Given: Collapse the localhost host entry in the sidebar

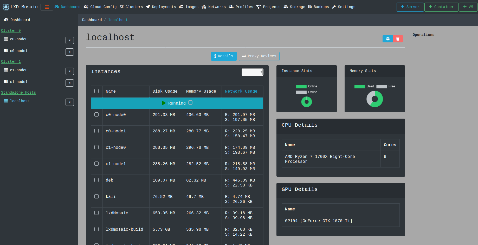Looking at the screenshot, I should (69, 102).
